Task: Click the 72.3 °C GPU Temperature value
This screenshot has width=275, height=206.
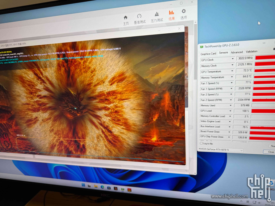Action: (x=244, y=70)
